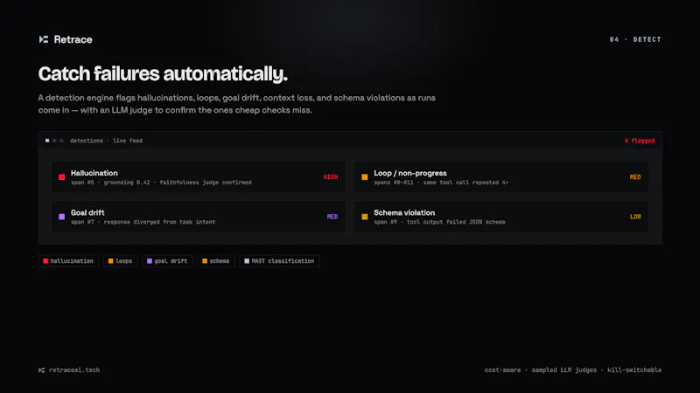The width and height of the screenshot is (700, 393).
Task: Click MED badge on Goal drift card
Action: [x=332, y=217]
